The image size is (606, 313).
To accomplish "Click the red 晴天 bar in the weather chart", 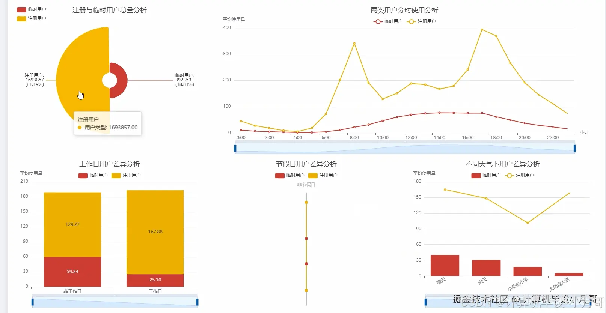I will pyautogui.click(x=445, y=266).
